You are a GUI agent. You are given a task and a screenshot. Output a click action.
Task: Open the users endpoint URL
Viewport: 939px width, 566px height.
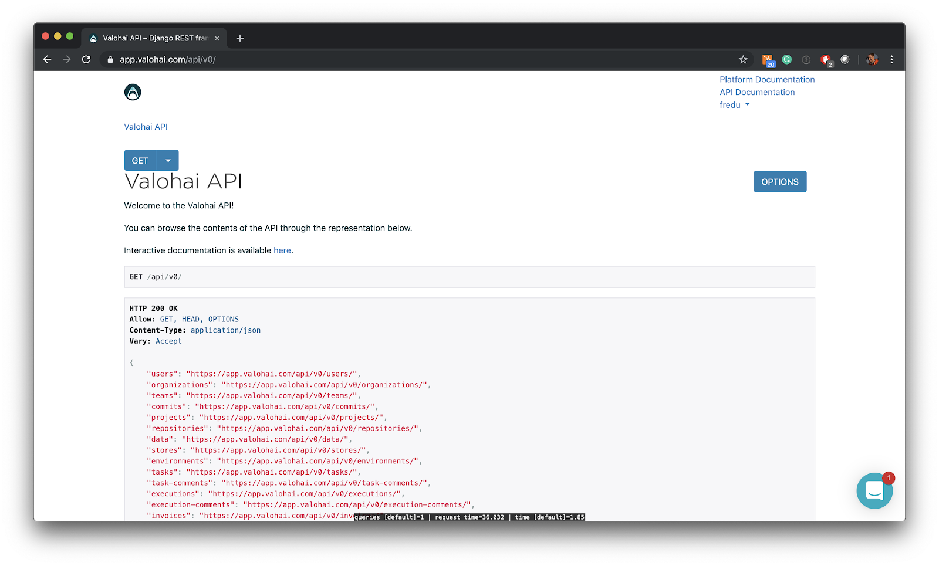272,374
